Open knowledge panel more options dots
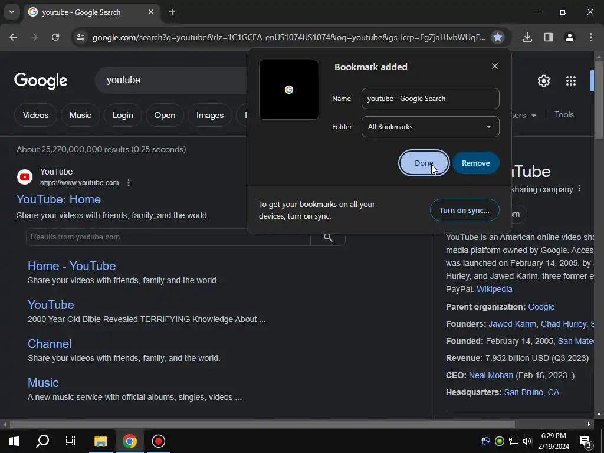 (579, 189)
